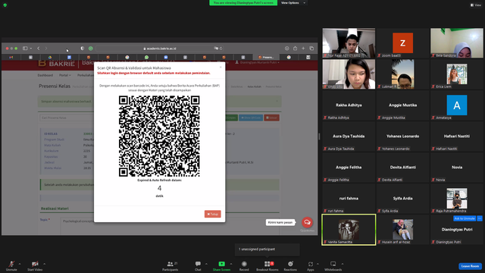Open the Dianingtyas Murtanti Putri user menu

257,62
